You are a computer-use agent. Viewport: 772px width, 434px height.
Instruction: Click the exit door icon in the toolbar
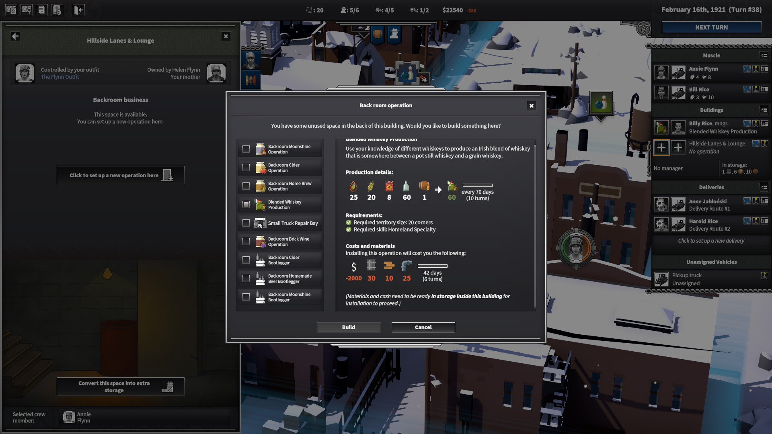pos(78,10)
